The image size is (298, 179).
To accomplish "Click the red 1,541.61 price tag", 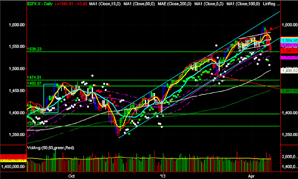I will click(x=289, y=51).
